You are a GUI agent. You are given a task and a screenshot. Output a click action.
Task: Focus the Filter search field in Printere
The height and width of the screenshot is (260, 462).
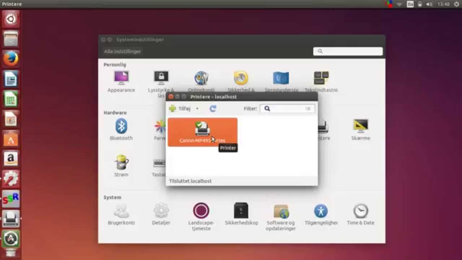(287, 108)
